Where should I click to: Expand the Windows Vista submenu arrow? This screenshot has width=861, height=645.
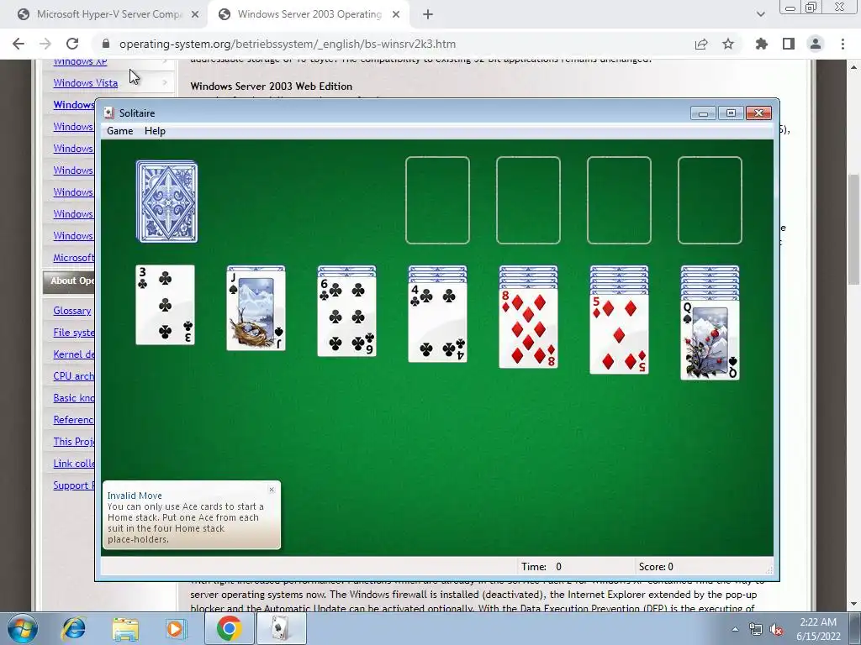tap(165, 83)
